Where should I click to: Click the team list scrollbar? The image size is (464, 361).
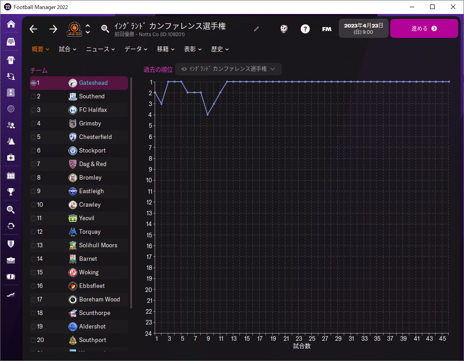tap(131, 193)
